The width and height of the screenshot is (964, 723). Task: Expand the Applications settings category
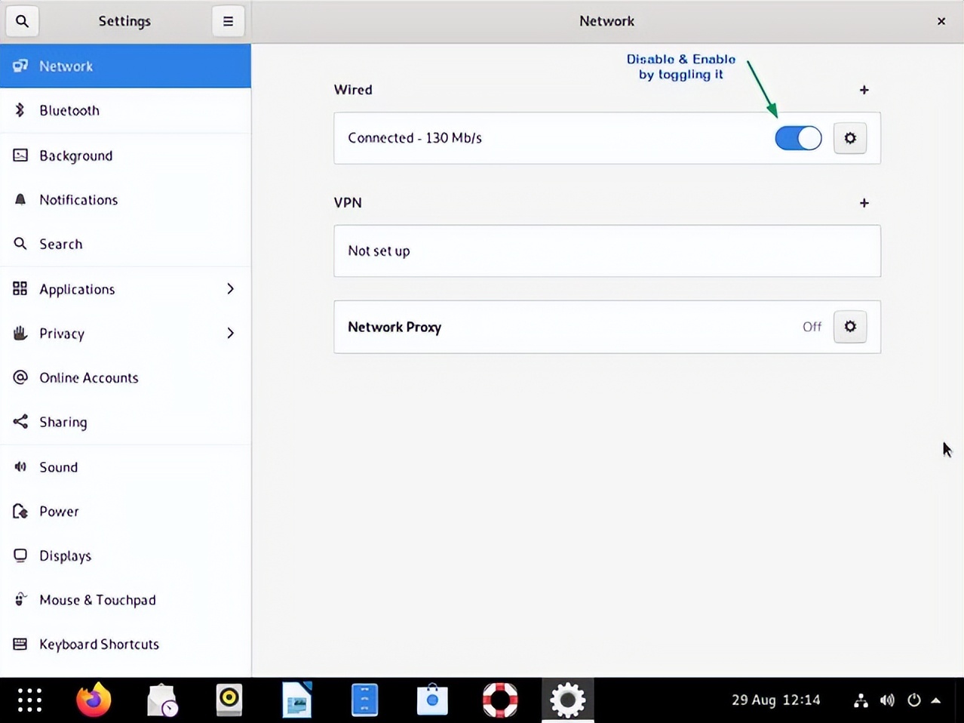click(125, 289)
